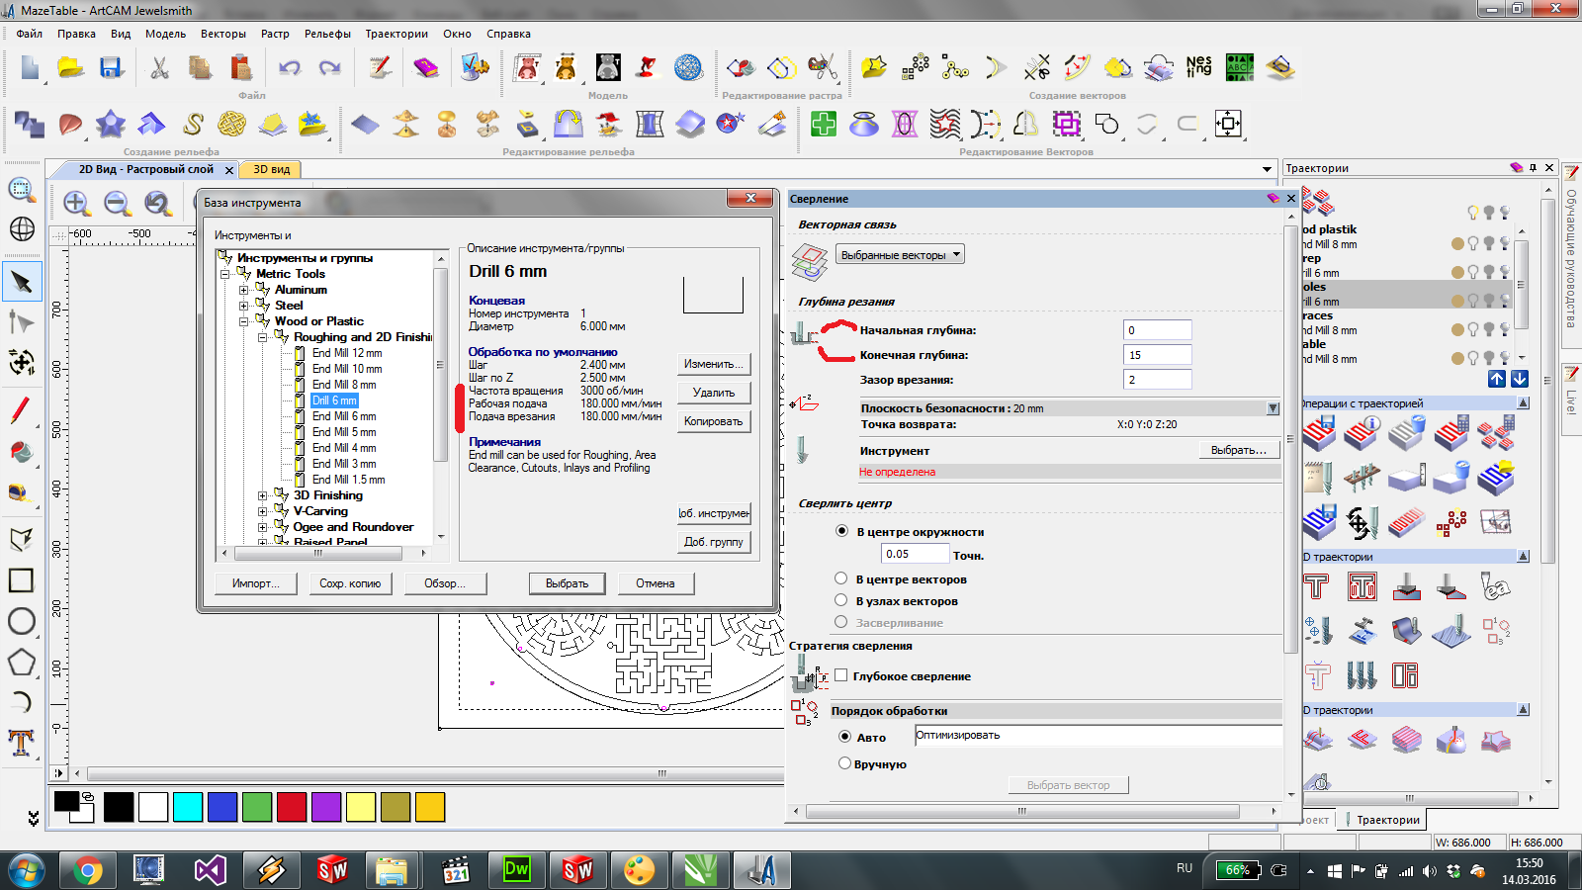Viewport: 1582px width, 890px height.
Task: Switch to the '3D вид' tab
Action: pos(272,169)
